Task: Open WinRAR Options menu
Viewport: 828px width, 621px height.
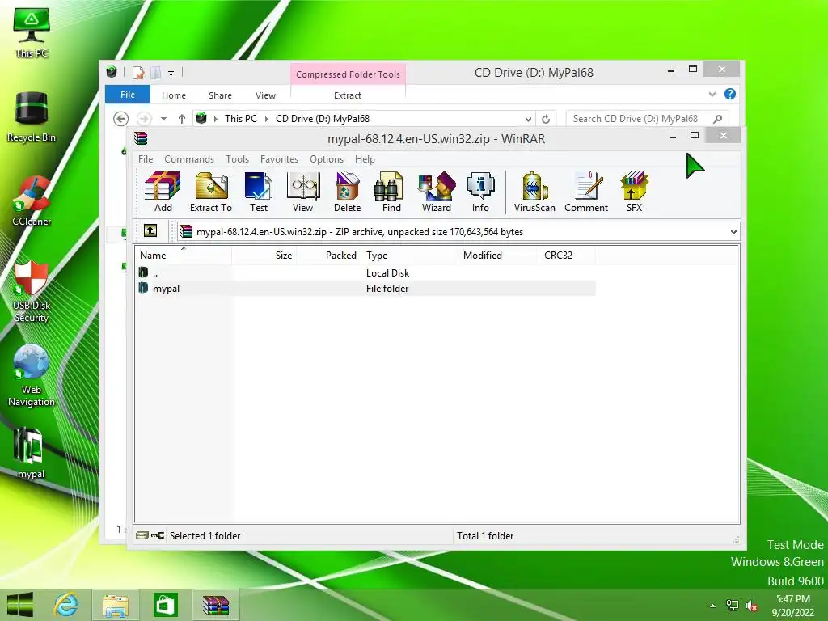Action: (x=327, y=159)
